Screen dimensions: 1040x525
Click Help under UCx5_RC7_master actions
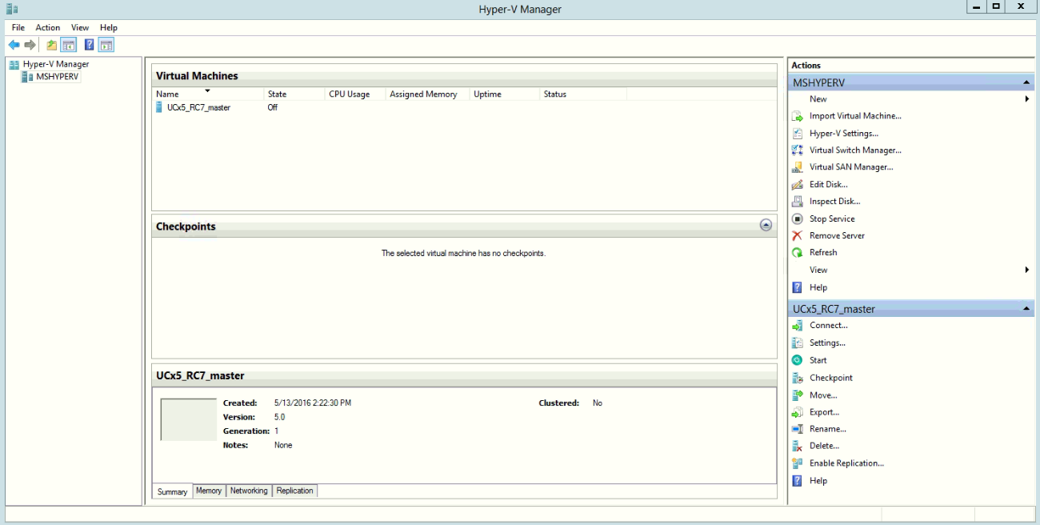coord(818,481)
